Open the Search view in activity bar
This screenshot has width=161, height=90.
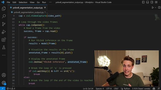point(4,16)
